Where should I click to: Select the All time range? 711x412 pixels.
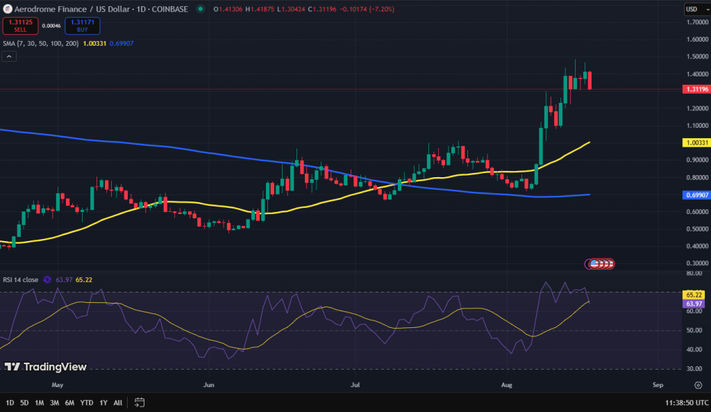tap(118, 402)
